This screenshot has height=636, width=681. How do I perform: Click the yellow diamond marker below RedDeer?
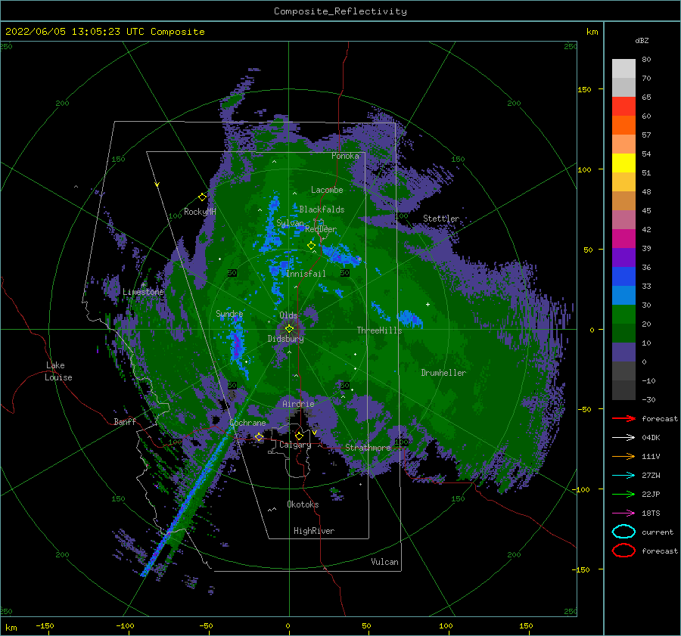pyautogui.click(x=312, y=246)
